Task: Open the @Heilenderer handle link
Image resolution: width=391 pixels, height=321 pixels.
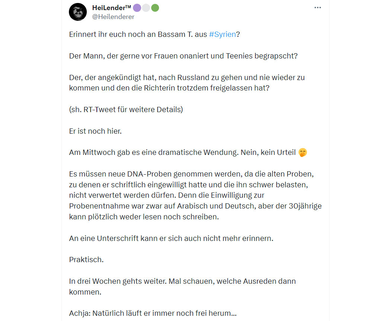Action: (x=113, y=17)
